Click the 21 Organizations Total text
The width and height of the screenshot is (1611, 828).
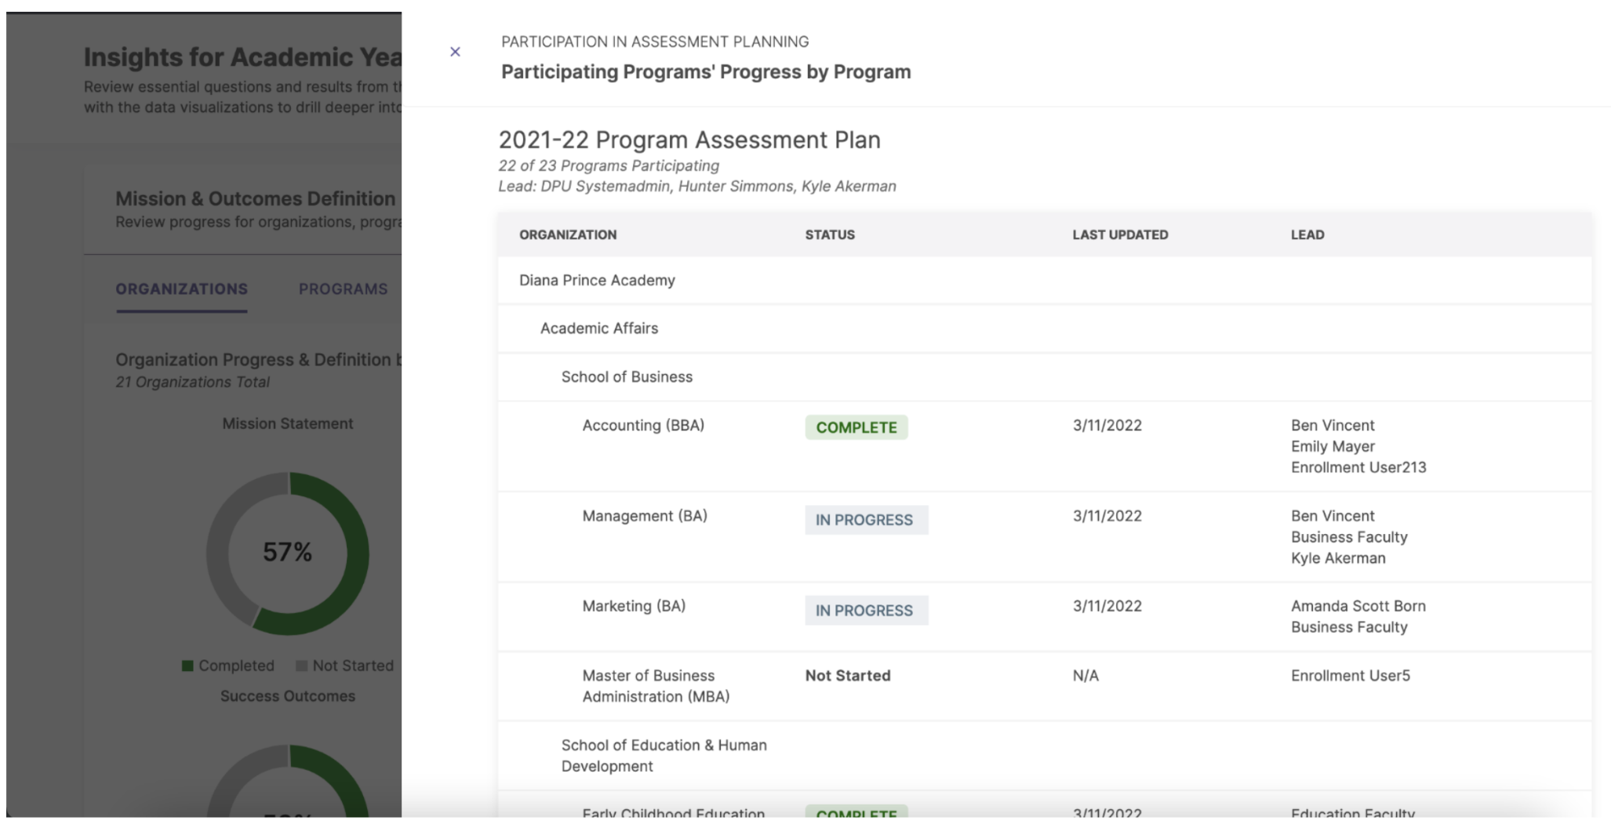pos(192,382)
